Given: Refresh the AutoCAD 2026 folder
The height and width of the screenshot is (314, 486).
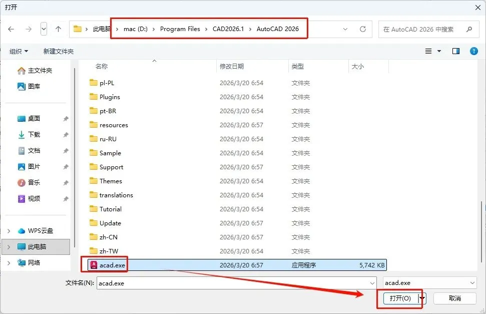Looking at the screenshot, I should (363, 29).
